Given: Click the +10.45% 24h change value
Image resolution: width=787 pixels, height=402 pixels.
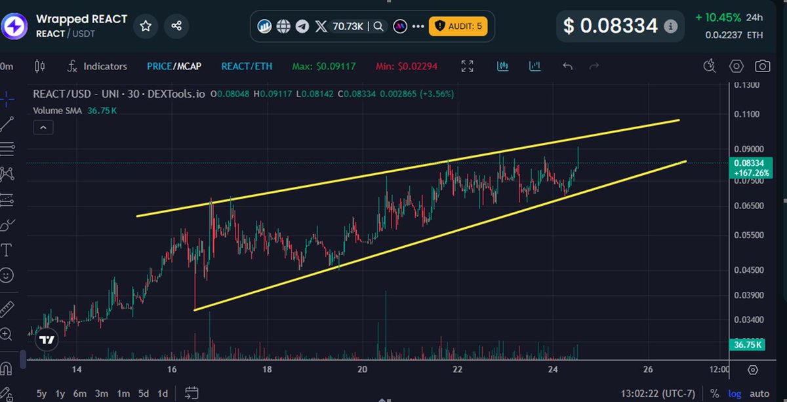Looking at the screenshot, I should pos(719,17).
